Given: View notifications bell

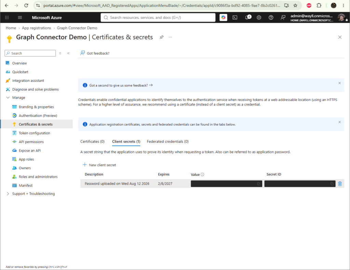Looking at the screenshot, I should pyautogui.click(x=247, y=17).
